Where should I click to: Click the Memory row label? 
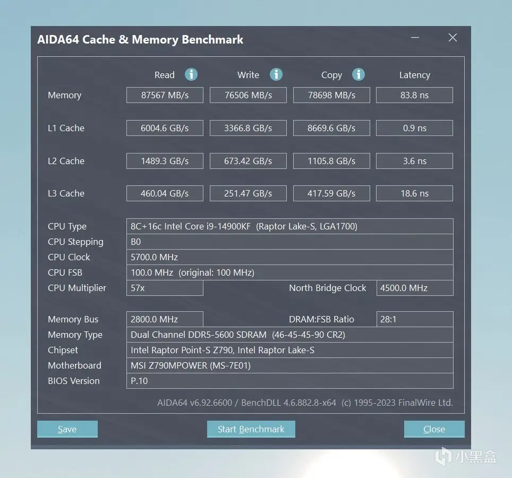[65, 96]
